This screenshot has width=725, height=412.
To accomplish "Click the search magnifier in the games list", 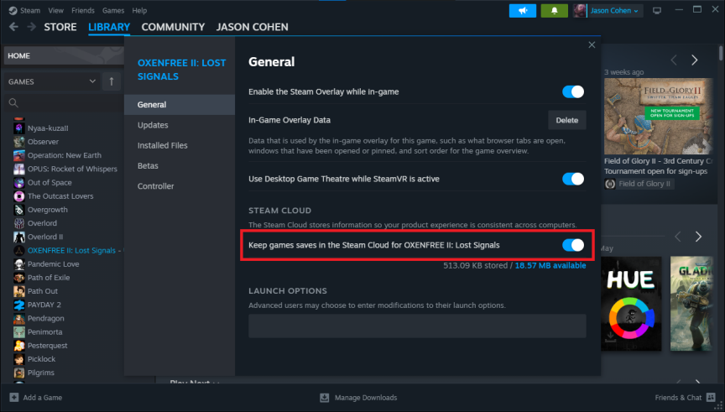I will (x=13, y=103).
